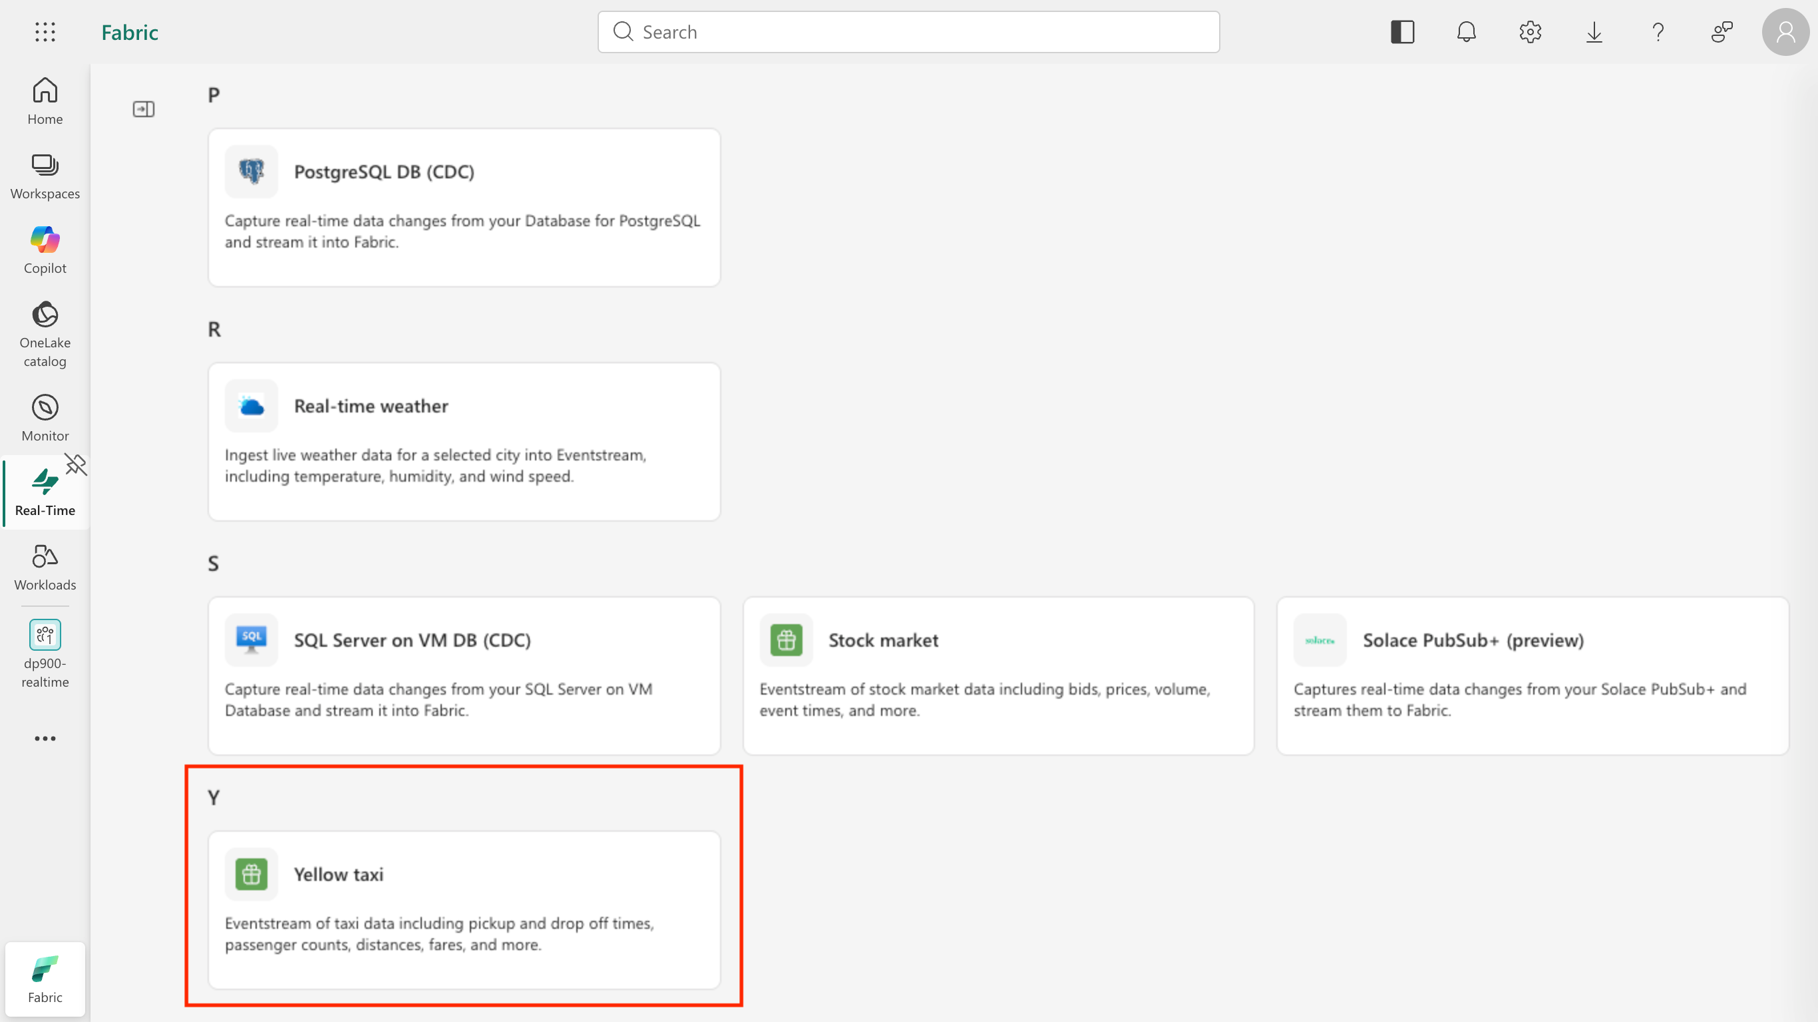
Task: Toggle the side pane layout icon
Action: point(1402,32)
